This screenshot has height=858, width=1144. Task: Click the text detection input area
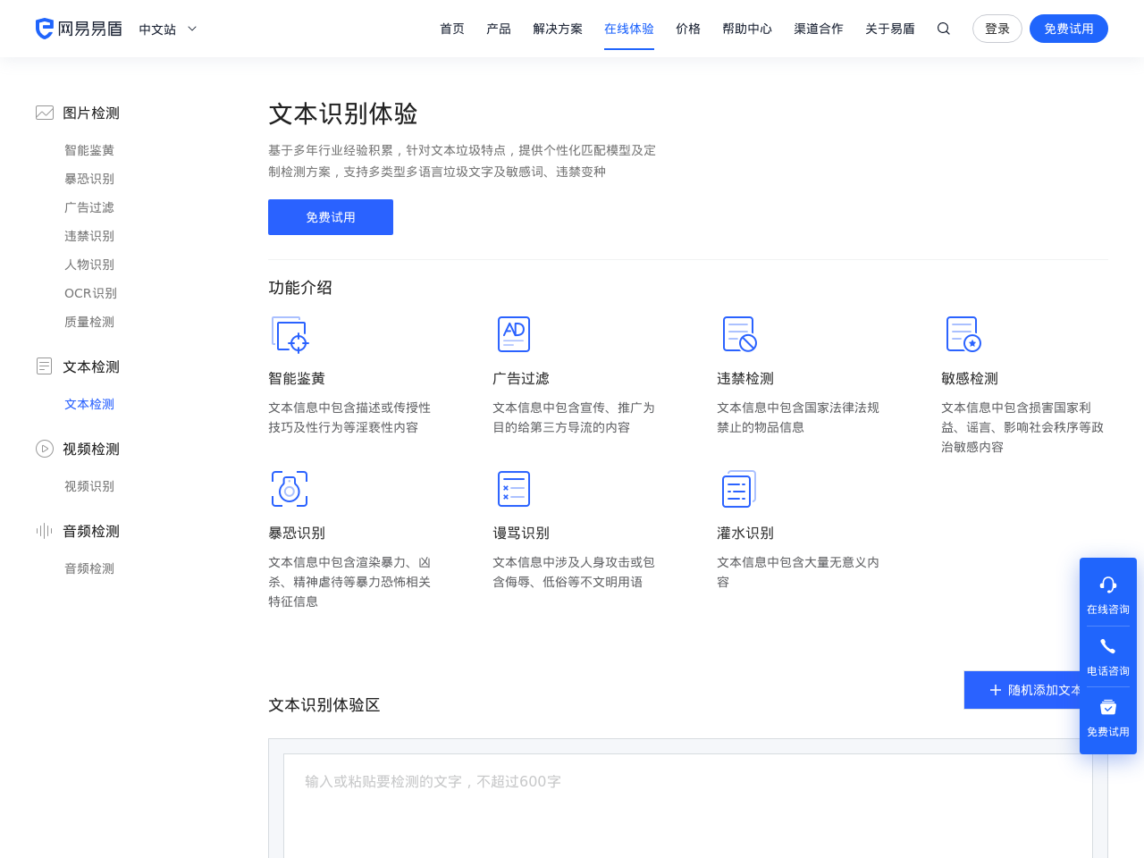click(688, 795)
